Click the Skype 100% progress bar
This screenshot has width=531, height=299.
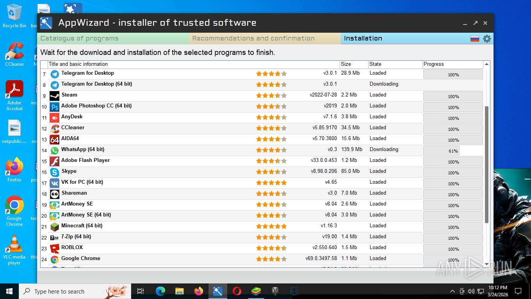pos(453,172)
